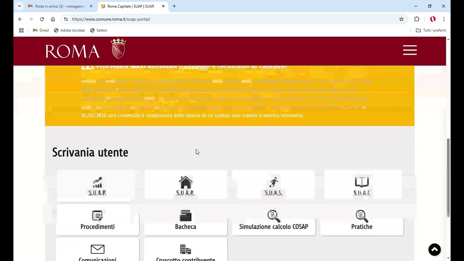Open the Cruscotto contribuente card
Viewport: 464px width, 261px height.
click(186, 250)
